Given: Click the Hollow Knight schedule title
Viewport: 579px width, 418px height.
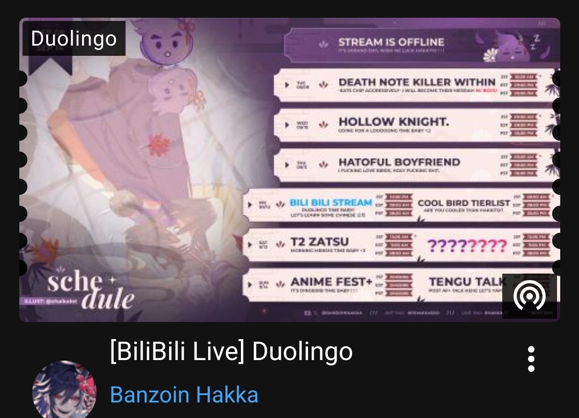Looking at the screenshot, I should (x=394, y=121).
